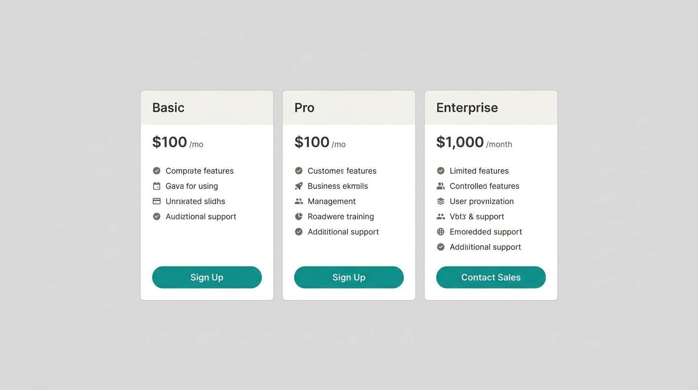Click the checkmark icon beside Comprate features

pyautogui.click(x=156, y=171)
